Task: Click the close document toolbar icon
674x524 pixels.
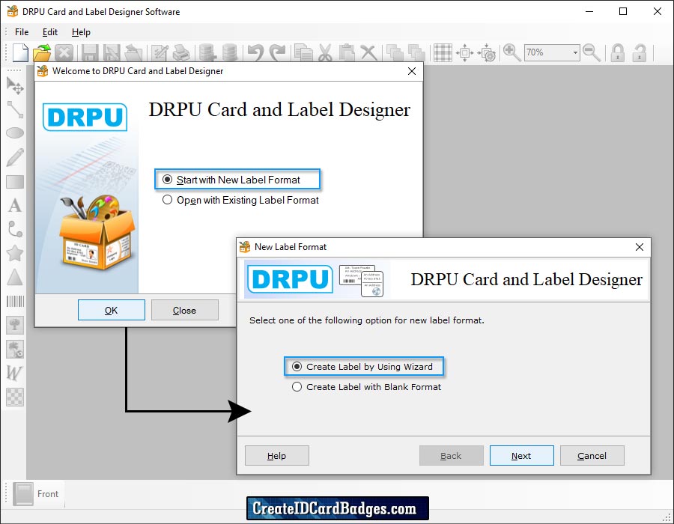Action: tap(64, 53)
